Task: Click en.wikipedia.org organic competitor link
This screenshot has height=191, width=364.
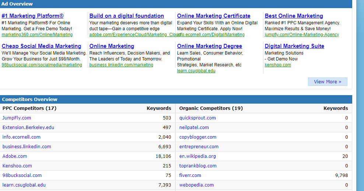Action: (x=197, y=156)
